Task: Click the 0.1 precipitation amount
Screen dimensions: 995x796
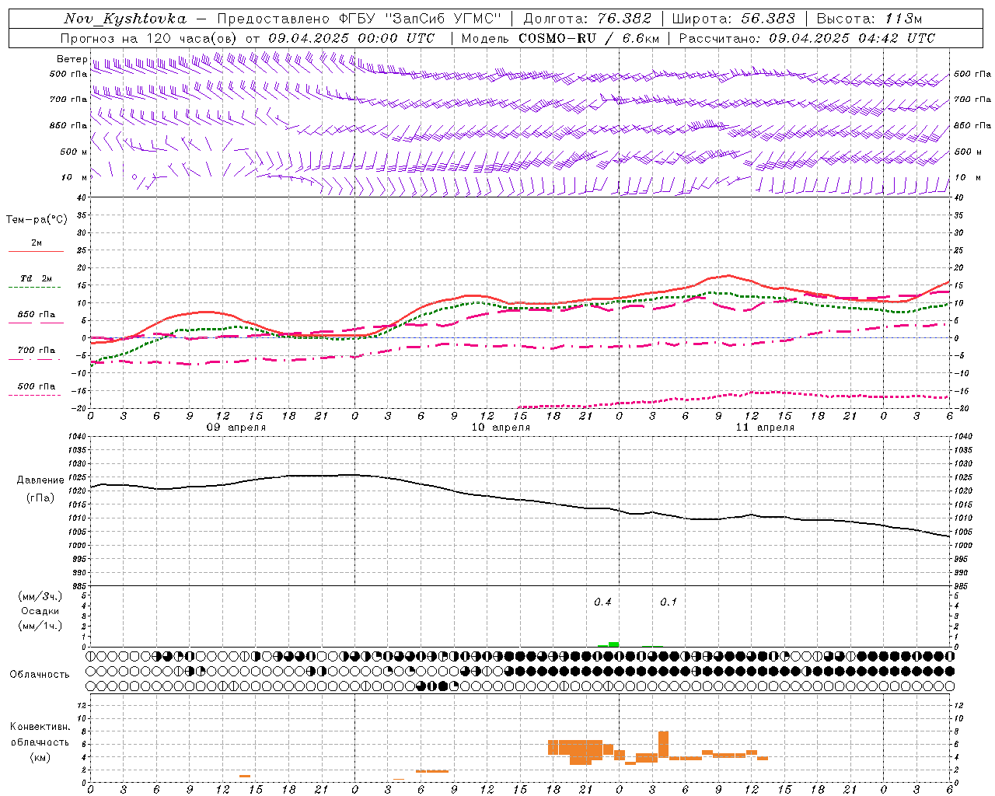Action: 669,602
